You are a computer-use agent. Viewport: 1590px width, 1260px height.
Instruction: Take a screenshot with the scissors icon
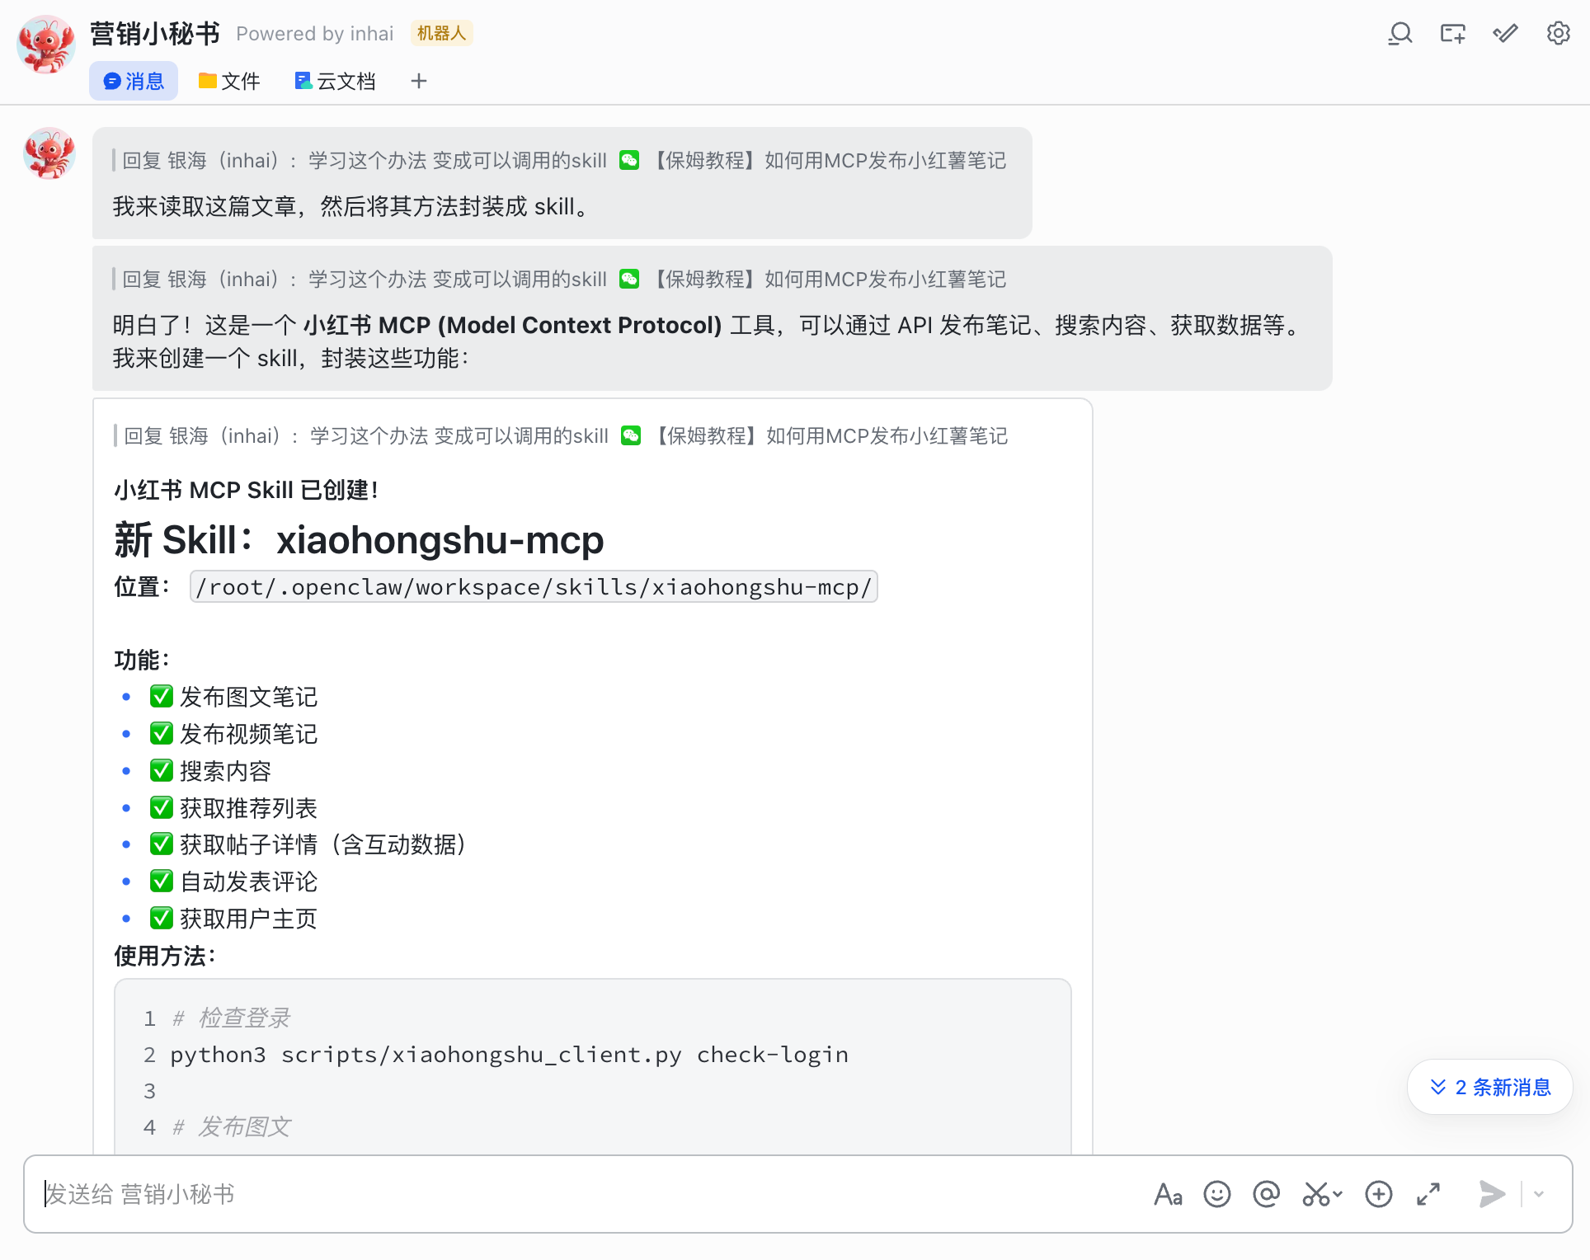coord(1315,1194)
